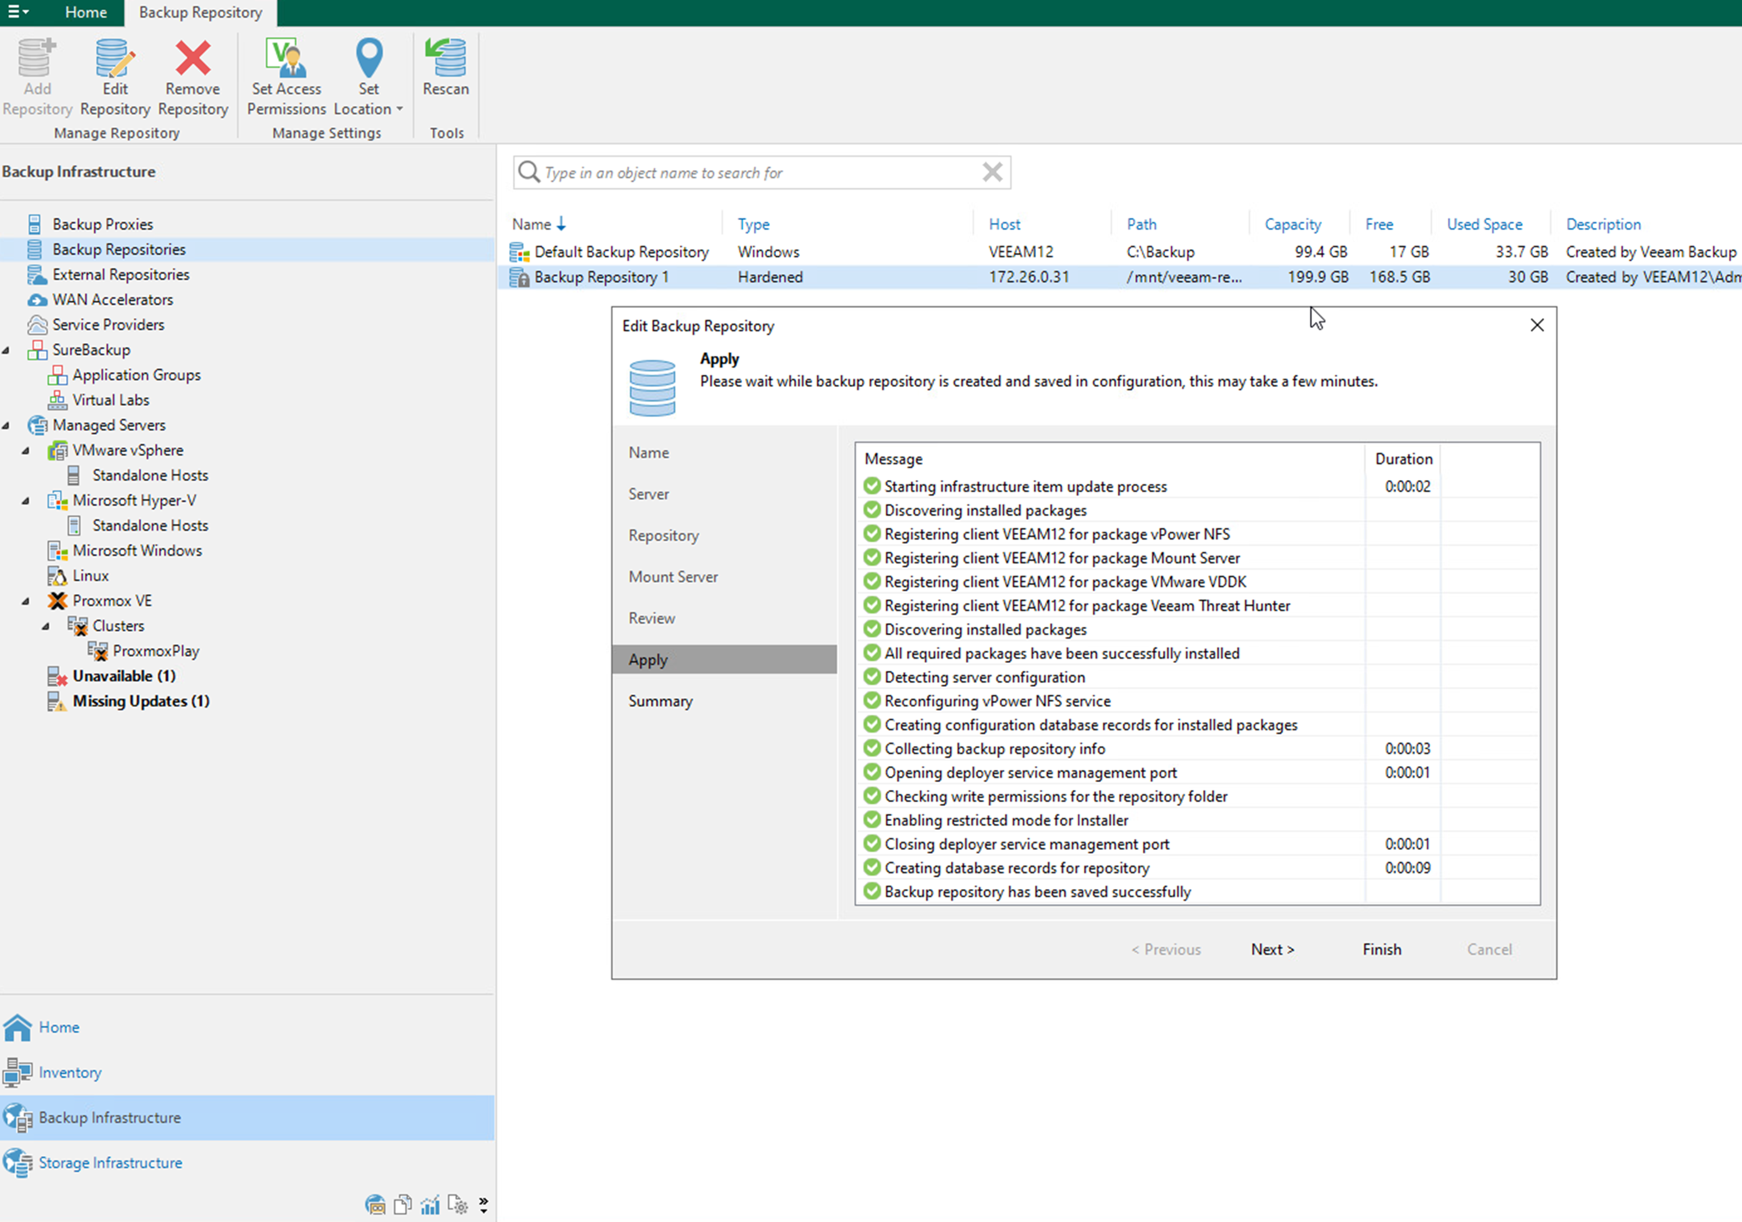Open the main hamburger menu
Screen dimensions: 1742x1222
[17, 13]
